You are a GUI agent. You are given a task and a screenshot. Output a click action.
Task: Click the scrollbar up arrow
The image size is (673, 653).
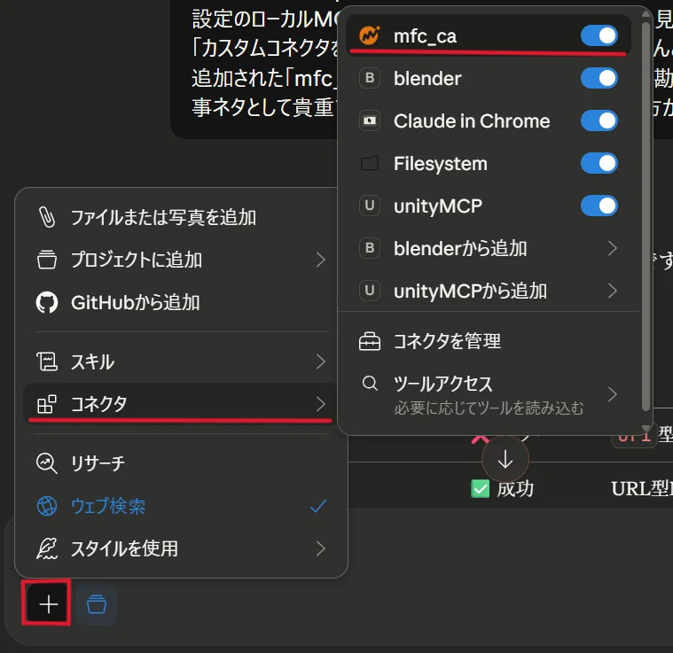coord(646,14)
